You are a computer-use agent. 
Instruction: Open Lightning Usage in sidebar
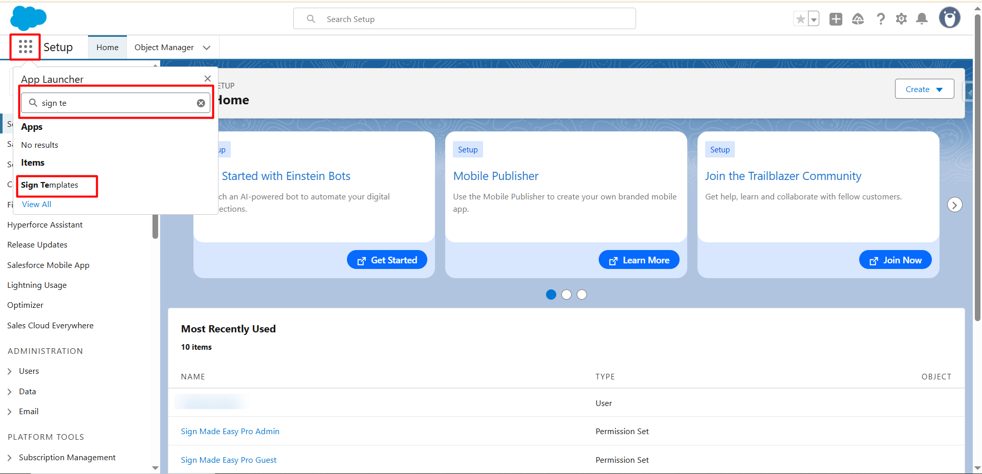pyautogui.click(x=37, y=285)
